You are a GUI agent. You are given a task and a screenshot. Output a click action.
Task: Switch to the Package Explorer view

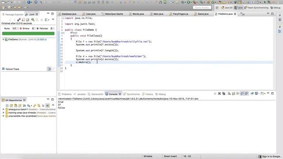[13, 15]
